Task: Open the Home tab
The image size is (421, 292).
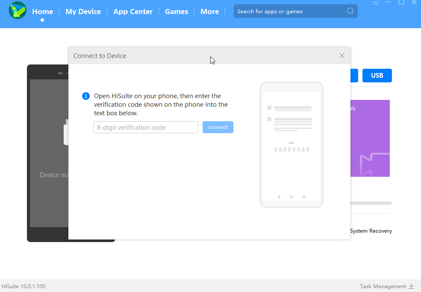Action: 42,12
